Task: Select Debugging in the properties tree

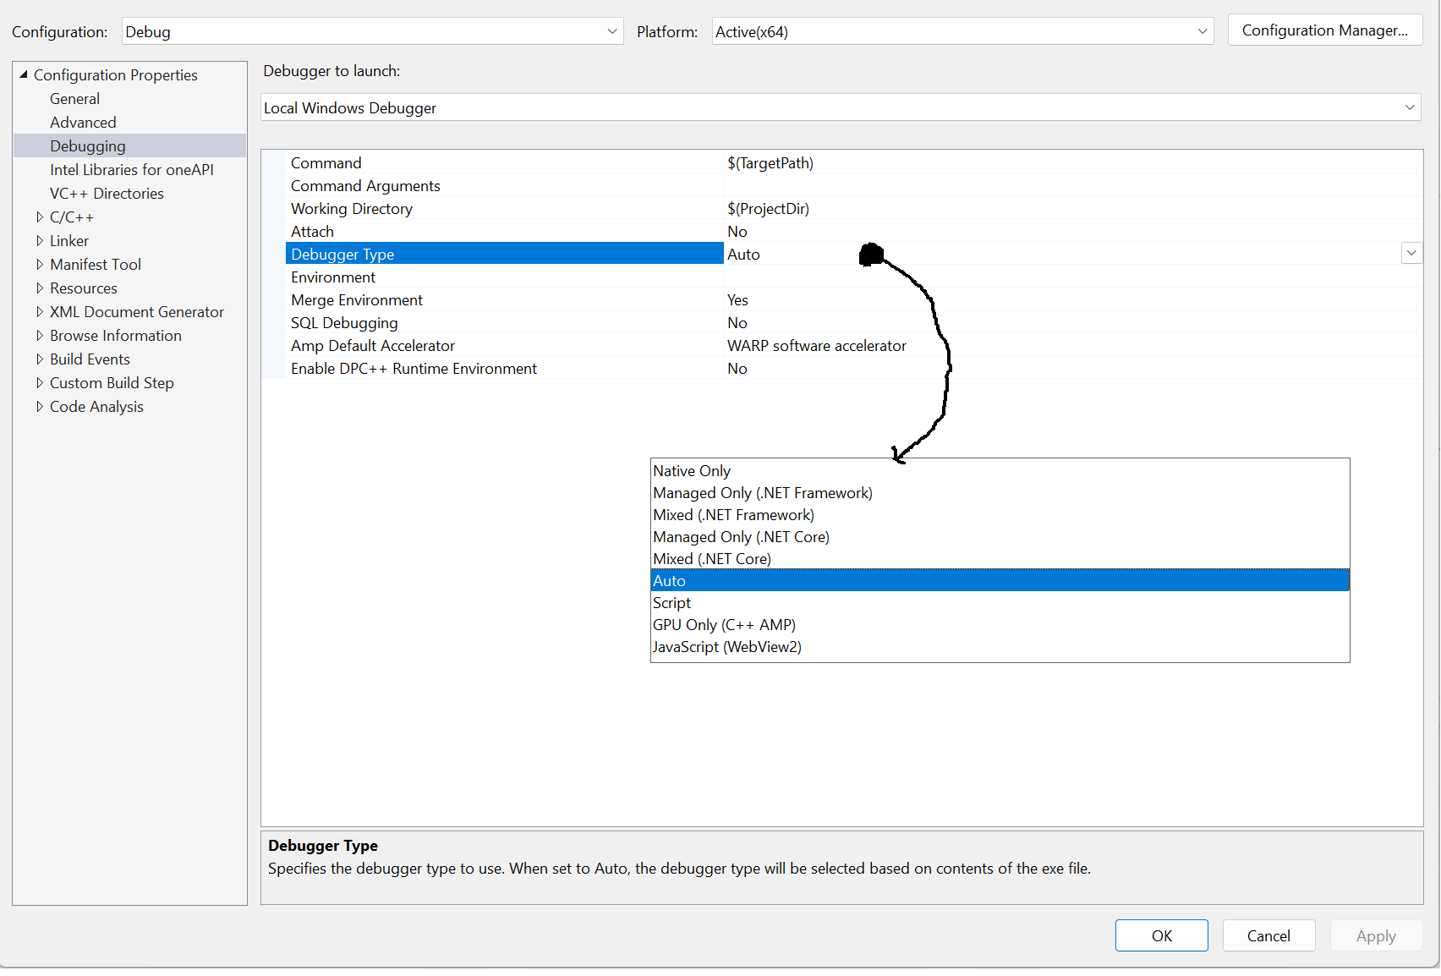Action: click(x=88, y=145)
